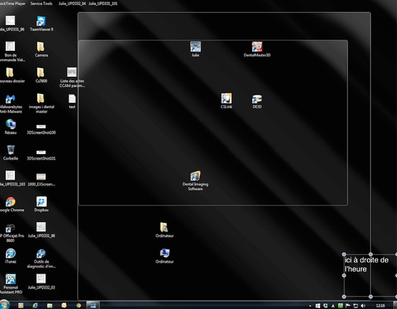Open the Corbeille recycle bin
Image resolution: width=397 pixels, height=309 pixels.
(11, 150)
